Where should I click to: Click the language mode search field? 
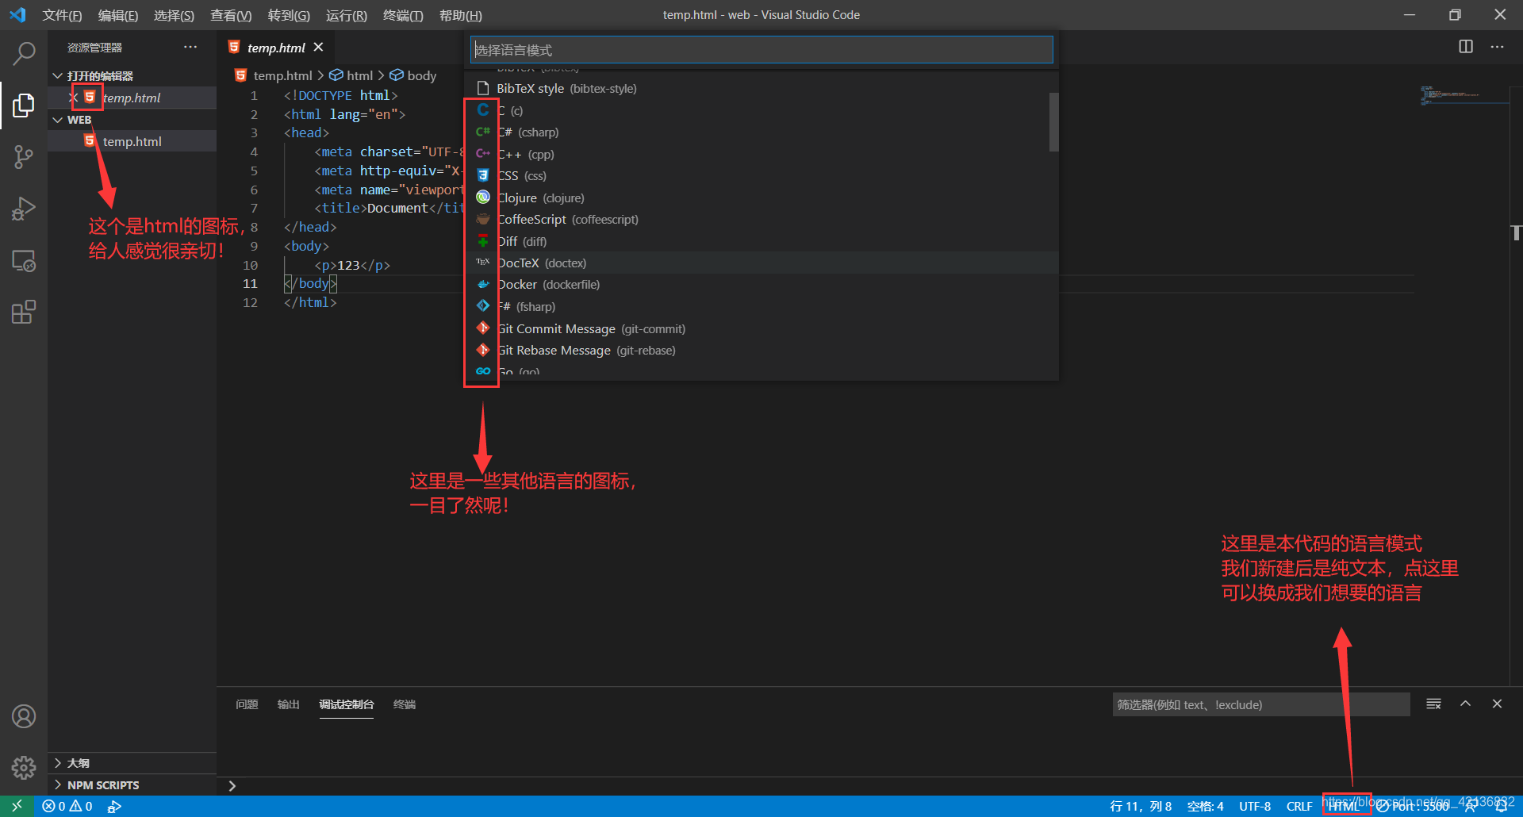[761, 49]
